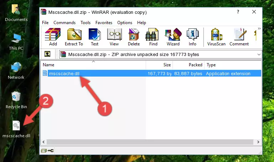Select the Documents desktop icon
The image size is (274, 162).
pos(16,13)
